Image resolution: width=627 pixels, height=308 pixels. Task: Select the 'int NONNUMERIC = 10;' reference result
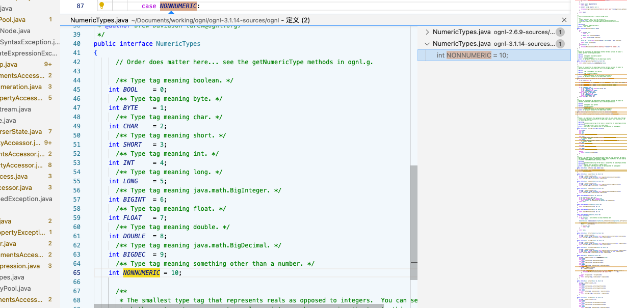tap(472, 55)
